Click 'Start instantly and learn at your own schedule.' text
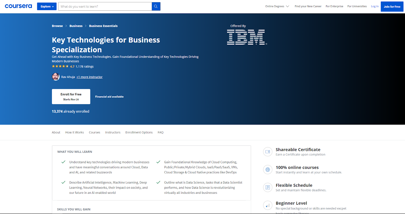The image size is (405, 214). [x=309, y=172]
